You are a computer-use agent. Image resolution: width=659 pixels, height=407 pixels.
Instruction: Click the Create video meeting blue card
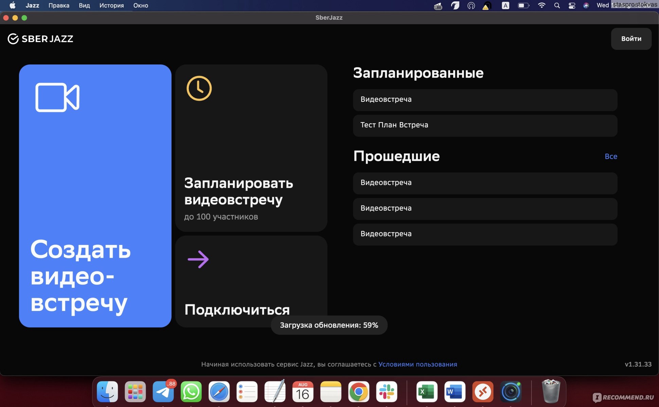coord(95,196)
